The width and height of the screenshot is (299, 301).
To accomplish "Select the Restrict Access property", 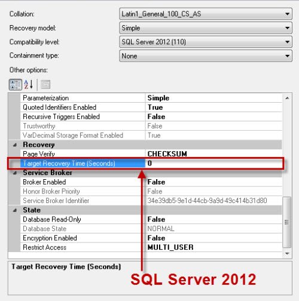I will [x=151, y=247].
